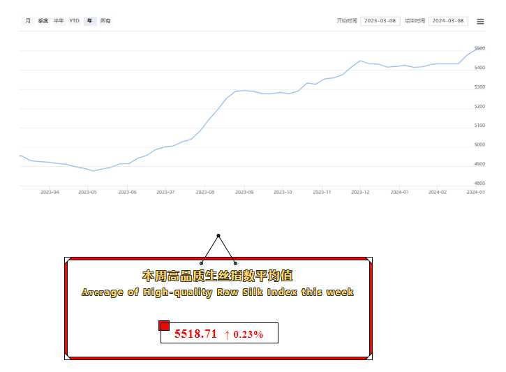The height and width of the screenshot is (372, 506).
Task: Click the small red square icon
Action: (x=164, y=325)
